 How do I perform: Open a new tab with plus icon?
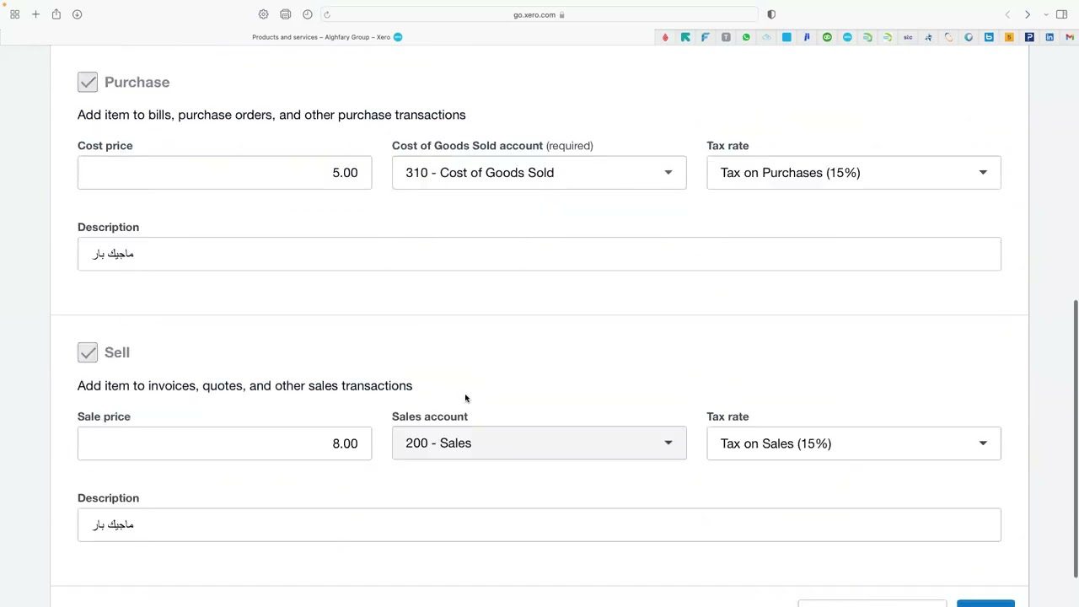point(35,14)
